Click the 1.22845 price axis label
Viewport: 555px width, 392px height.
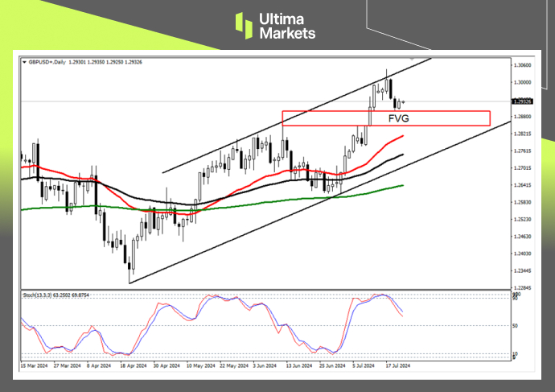(524, 287)
